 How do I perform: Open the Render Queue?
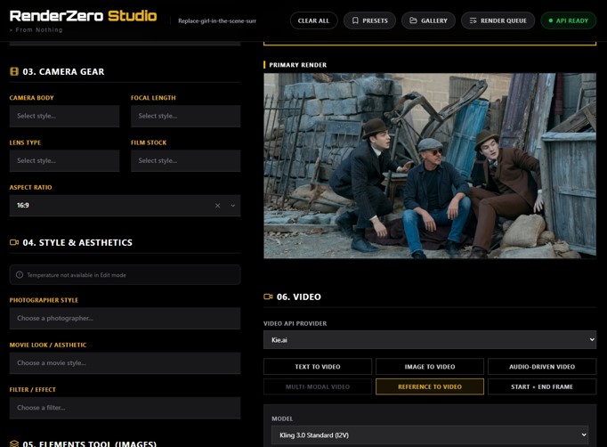click(498, 20)
